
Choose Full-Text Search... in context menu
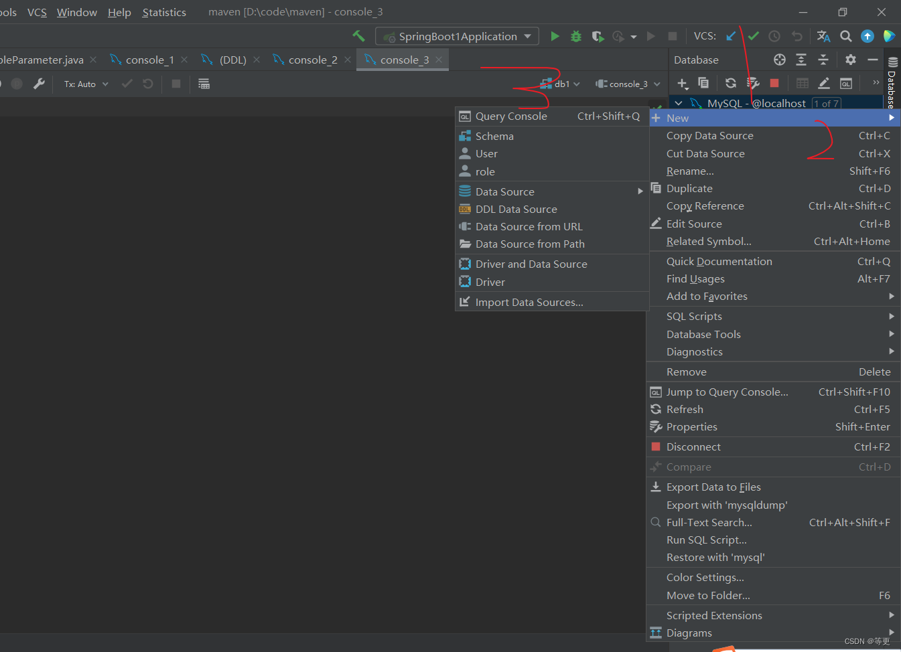pyautogui.click(x=773, y=522)
